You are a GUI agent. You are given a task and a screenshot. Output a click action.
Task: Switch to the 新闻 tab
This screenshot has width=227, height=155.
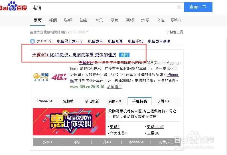[53, 20]
